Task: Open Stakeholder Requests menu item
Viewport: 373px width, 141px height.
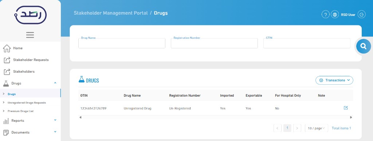Action: [x=31, y=60]
